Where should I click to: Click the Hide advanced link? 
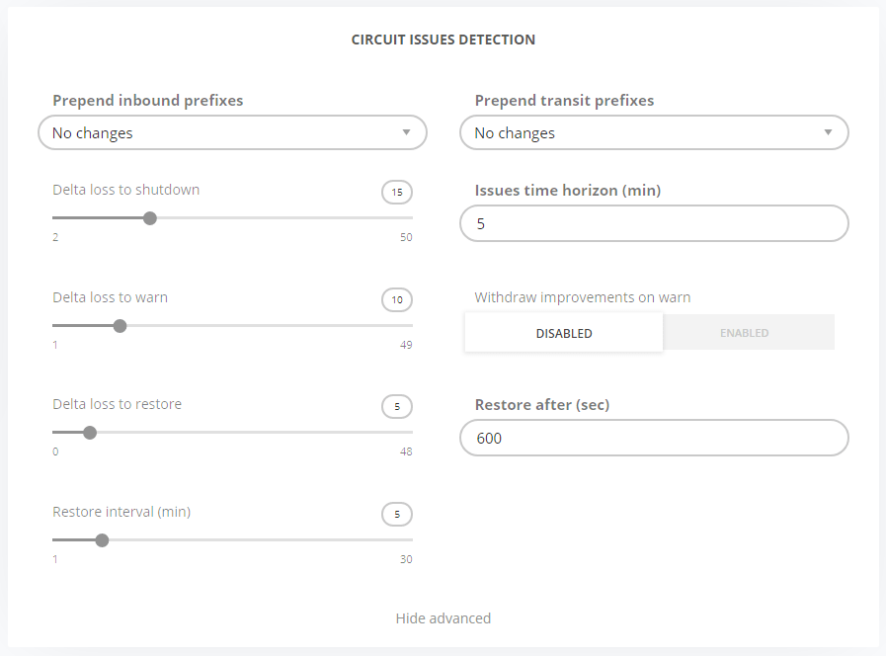[443, 618]
